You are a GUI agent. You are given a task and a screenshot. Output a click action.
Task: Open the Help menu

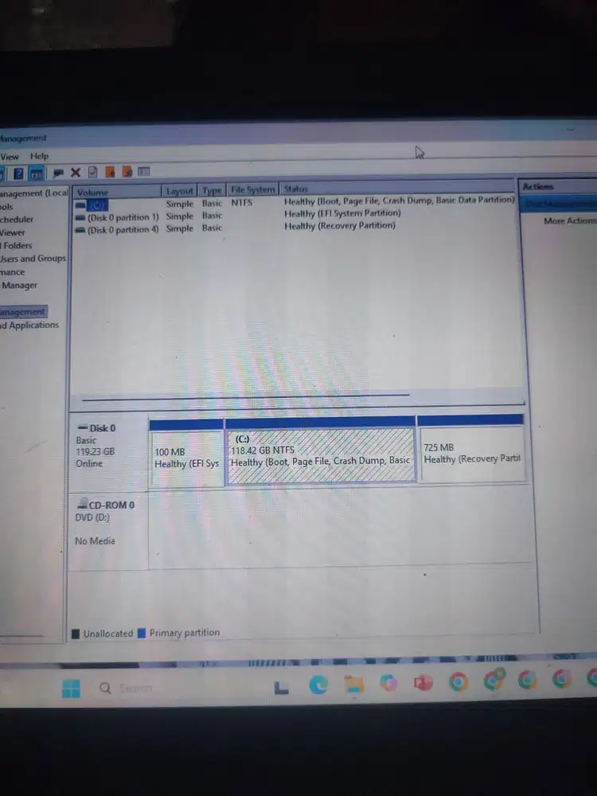39,156
